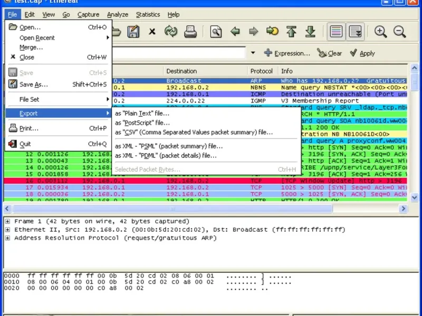The image size is (422, 316).
Task: Click the print packets toolbar icon
Action: (x=190, y=32)
